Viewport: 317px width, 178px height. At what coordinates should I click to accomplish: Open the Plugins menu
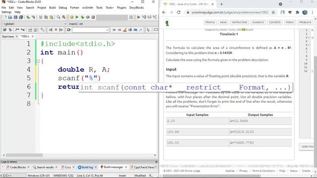121,8
